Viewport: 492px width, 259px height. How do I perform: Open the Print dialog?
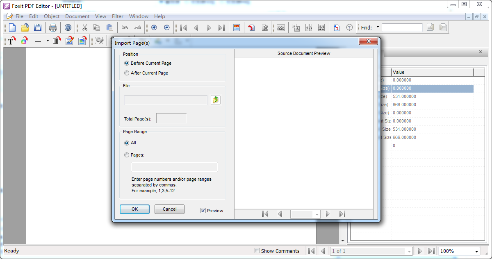[x=53, y=27]
